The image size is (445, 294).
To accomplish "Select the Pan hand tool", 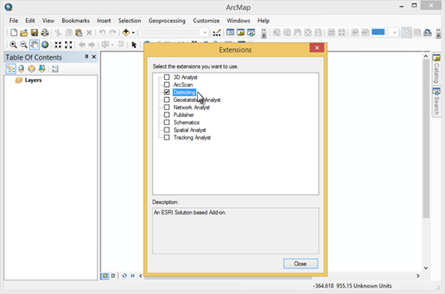I will pos(34,45).
